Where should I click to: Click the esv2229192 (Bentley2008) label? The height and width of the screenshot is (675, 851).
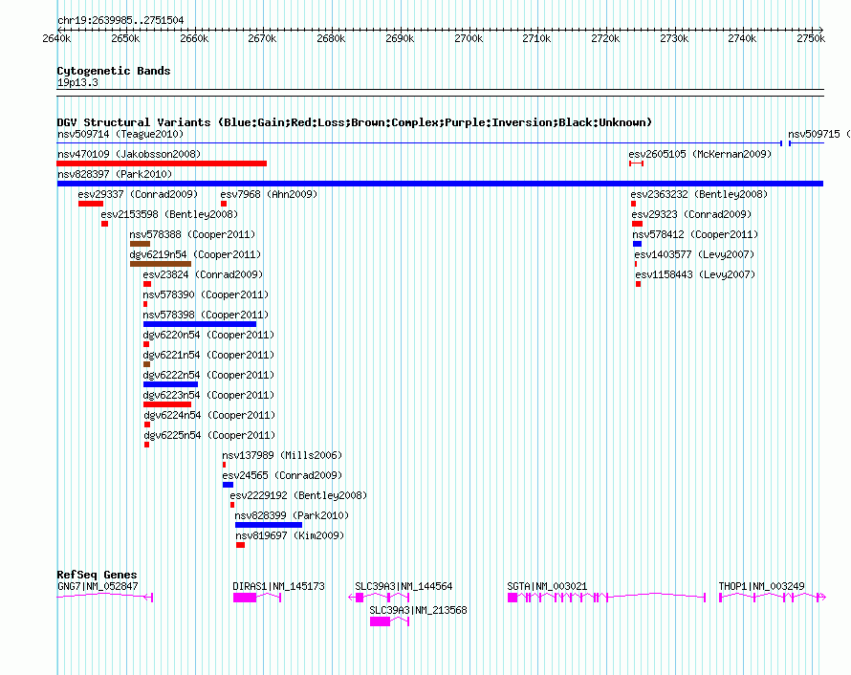click(x=298, y=495)
